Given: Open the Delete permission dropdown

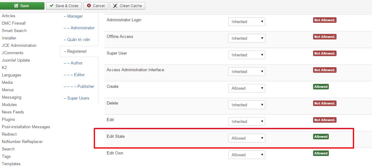Looking at the screenshot, I should [x=247, y=105].
